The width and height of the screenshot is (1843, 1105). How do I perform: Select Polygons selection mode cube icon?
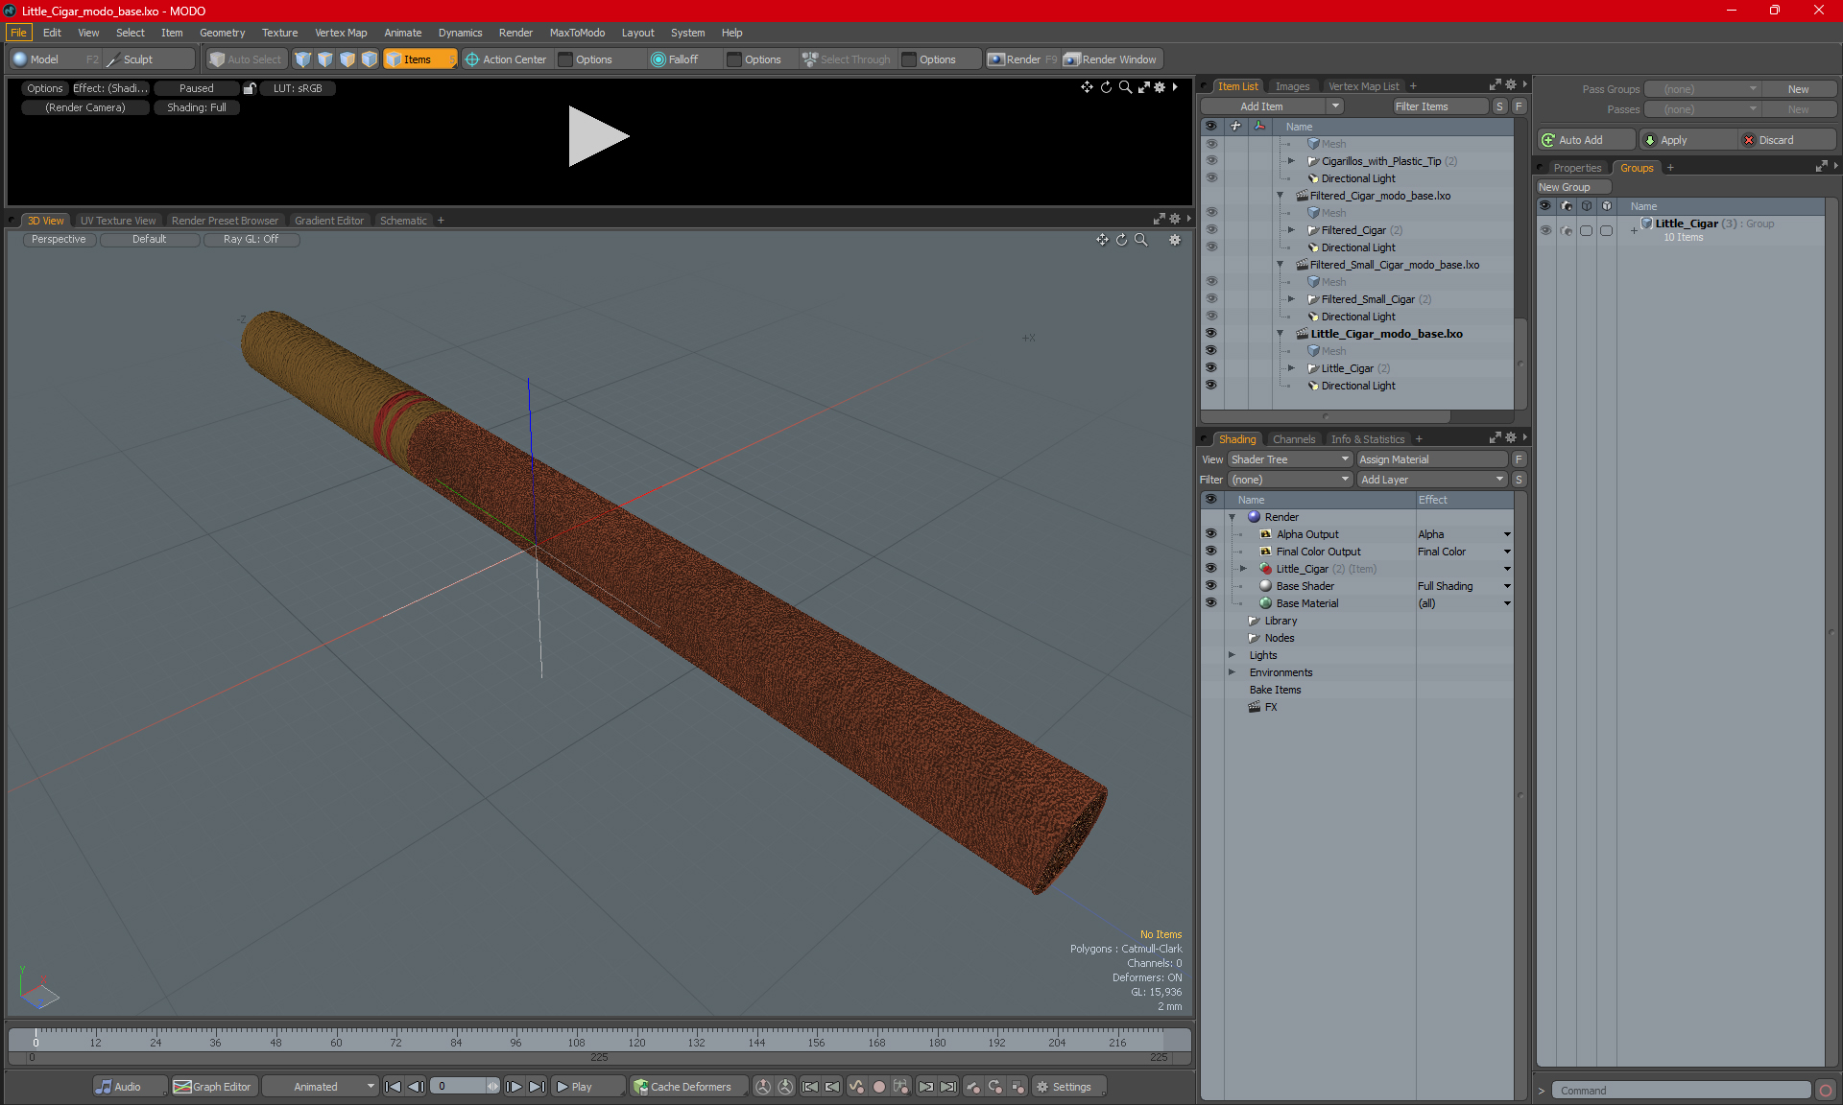347,59
